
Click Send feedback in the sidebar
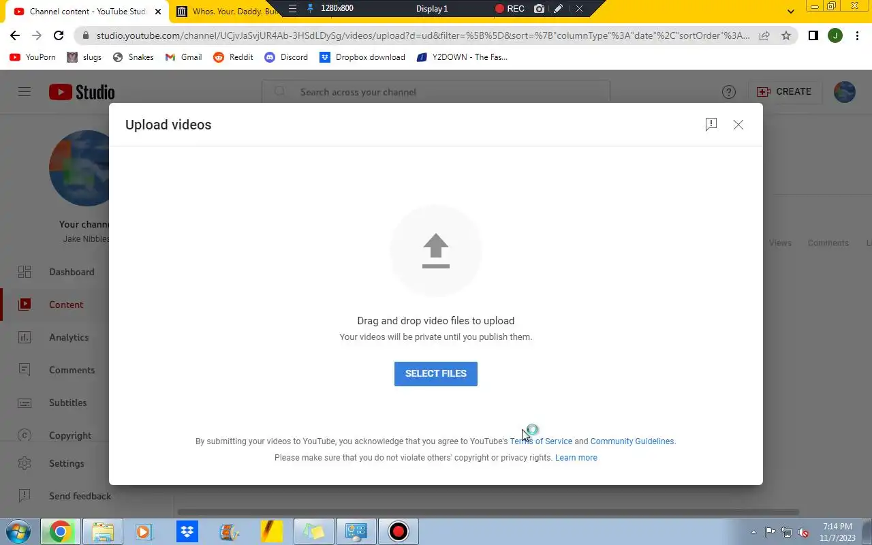tap(80, 496)
